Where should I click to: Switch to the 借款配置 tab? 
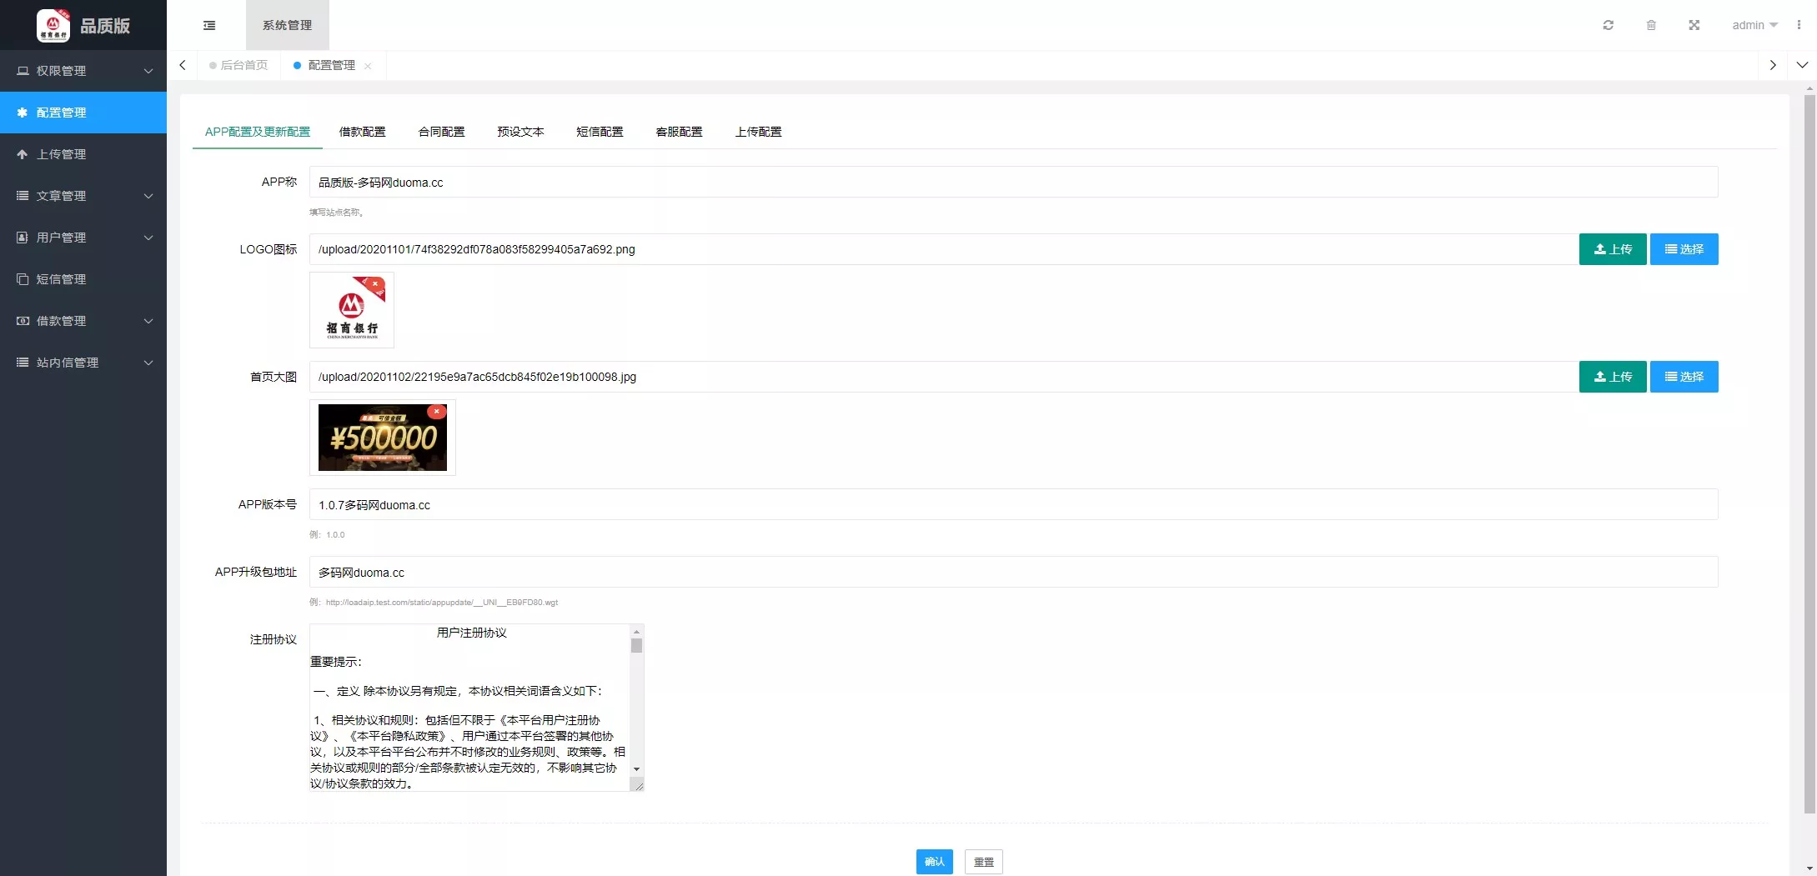coord(362,132)
